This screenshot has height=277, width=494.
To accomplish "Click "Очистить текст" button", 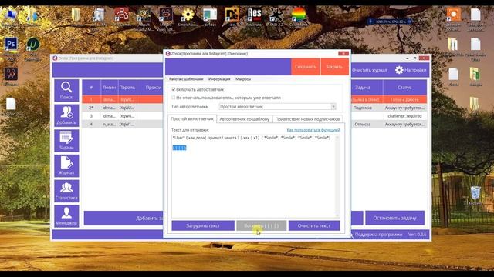I will 314,225.
